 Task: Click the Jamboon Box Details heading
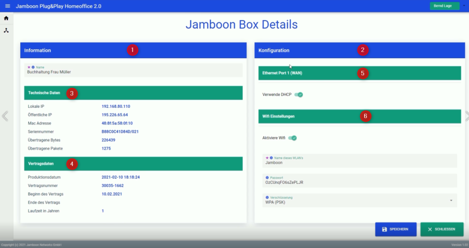(x=242, y=25)
